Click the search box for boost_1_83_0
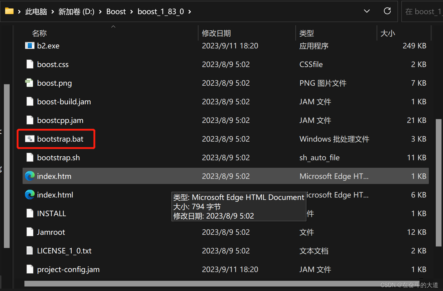This screenshot has width=443, height=291. pos(422,11)
